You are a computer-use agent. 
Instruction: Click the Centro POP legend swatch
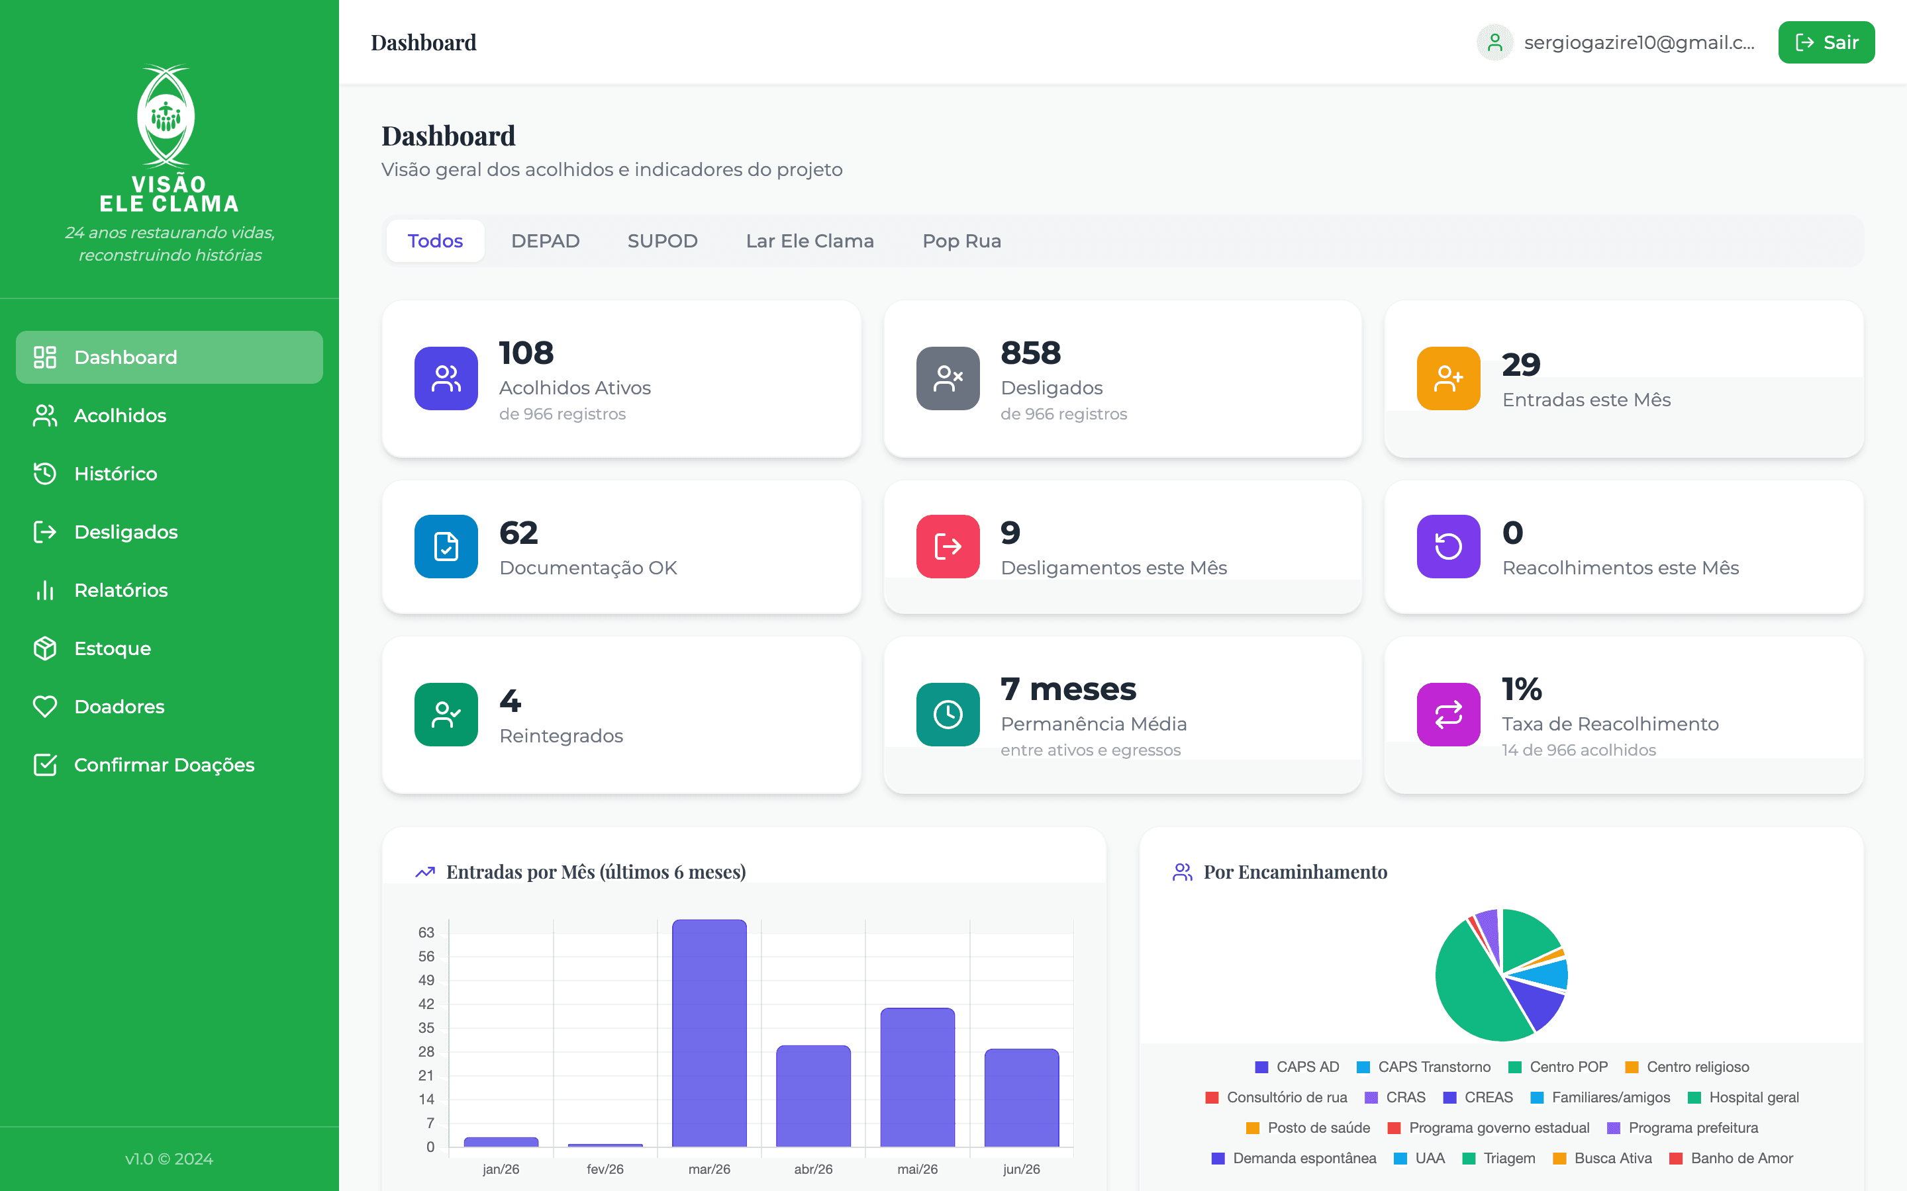pyautogui.click(x=1514, y=1067)
